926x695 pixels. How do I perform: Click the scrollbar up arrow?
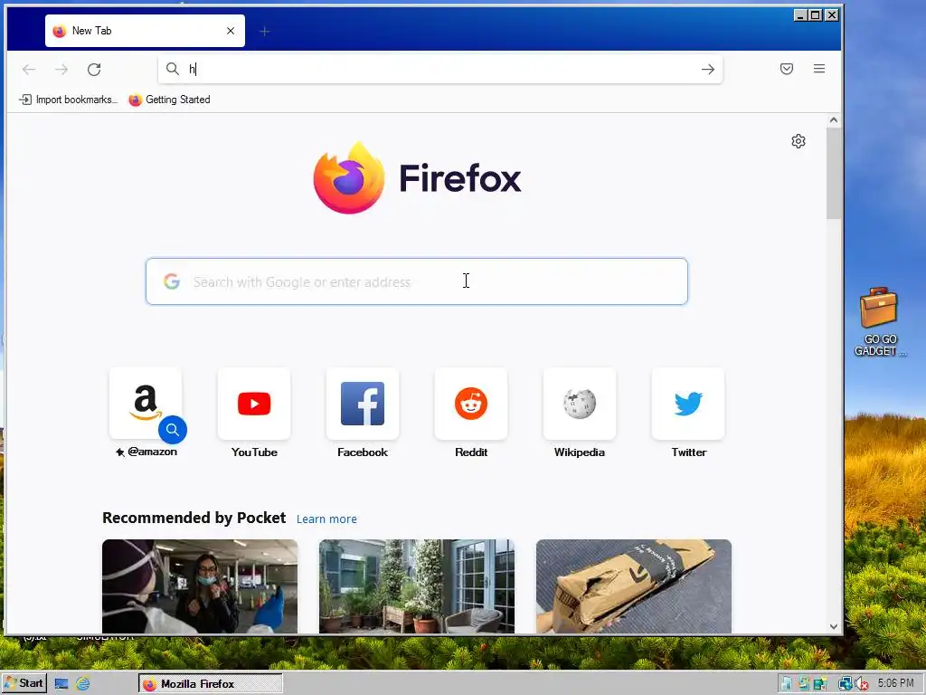pos(833,120)
